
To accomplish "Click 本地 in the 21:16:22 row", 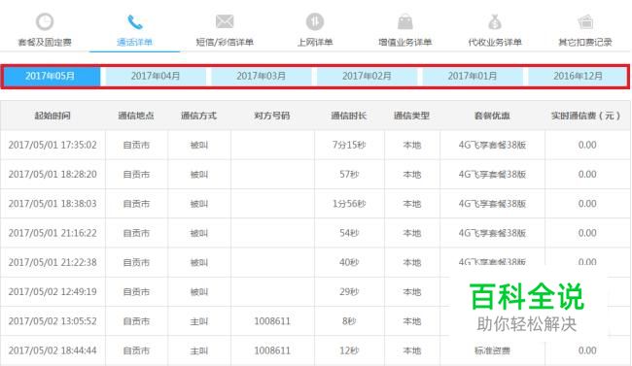I will pyautogui.click(x=412, y=233).
